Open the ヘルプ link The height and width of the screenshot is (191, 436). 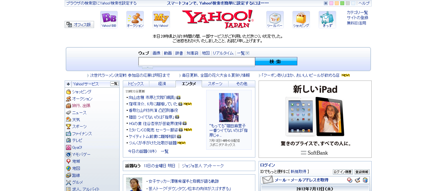364,3
